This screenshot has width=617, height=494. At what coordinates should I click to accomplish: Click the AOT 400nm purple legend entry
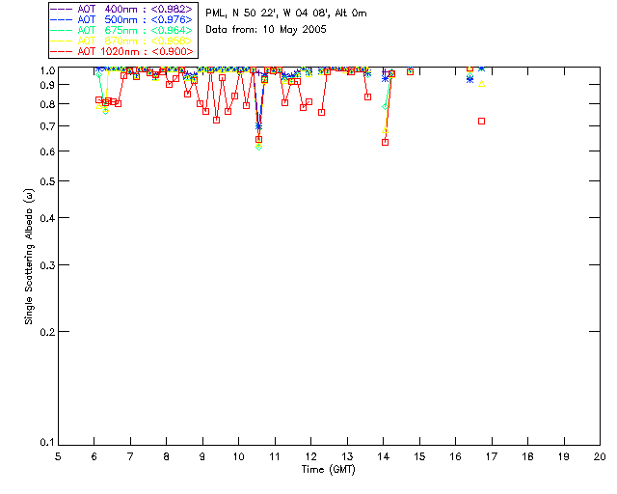pyautogui.click(x=121, y=9)
